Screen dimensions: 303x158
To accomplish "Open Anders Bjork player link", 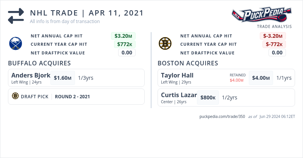I will pos(31,75).
